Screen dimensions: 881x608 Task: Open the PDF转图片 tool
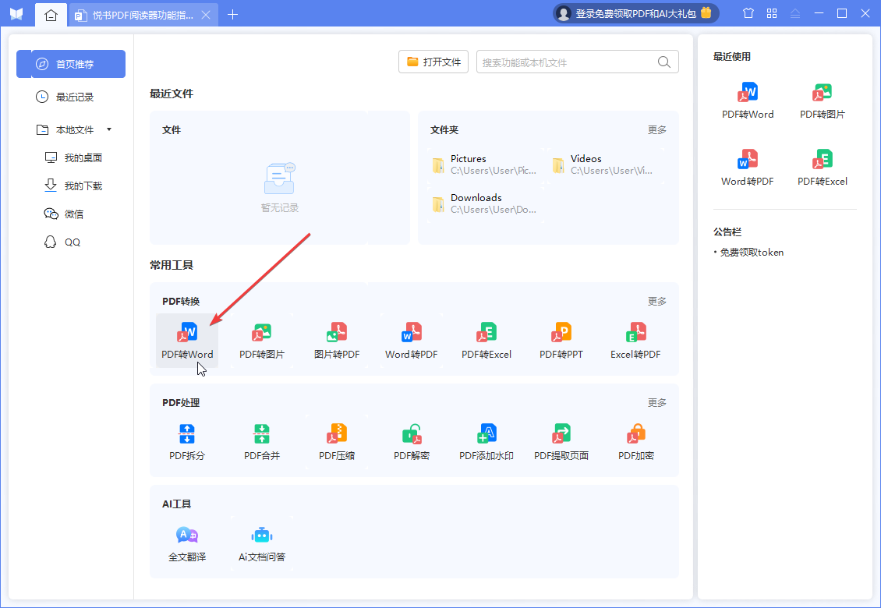pos(261,341)
